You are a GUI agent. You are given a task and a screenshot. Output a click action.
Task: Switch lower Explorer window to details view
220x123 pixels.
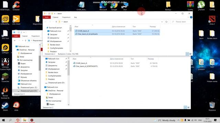[185, 107]
